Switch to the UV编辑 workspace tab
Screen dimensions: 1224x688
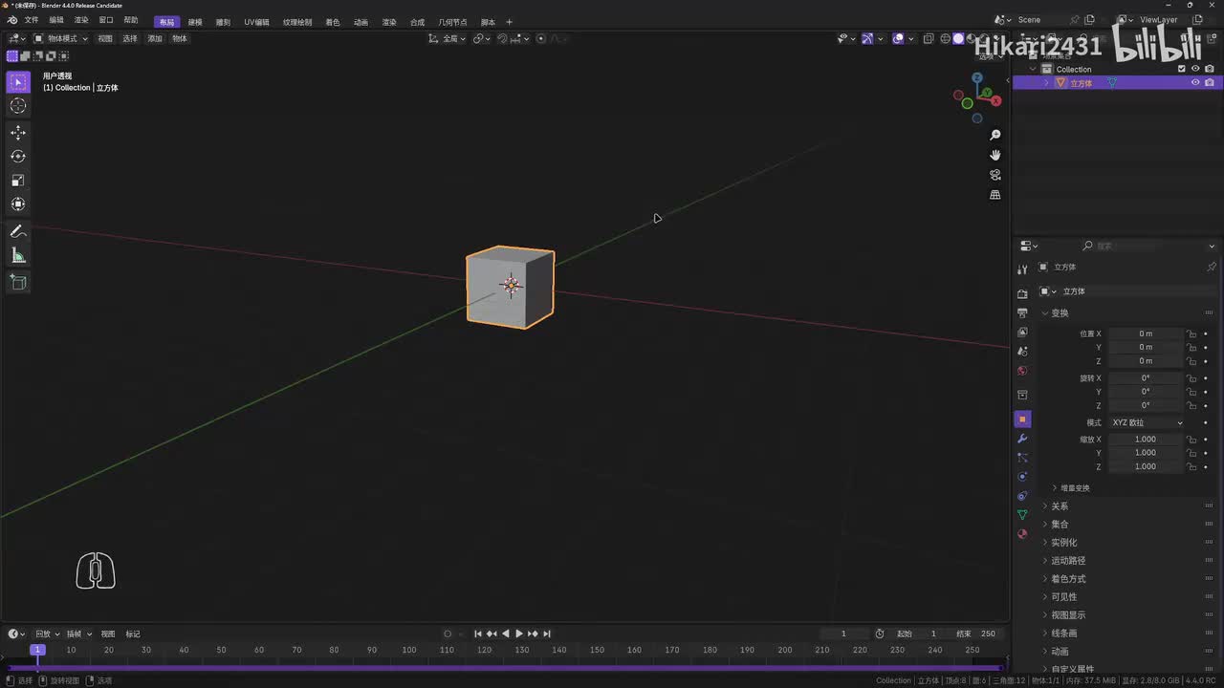pos(256,22)
